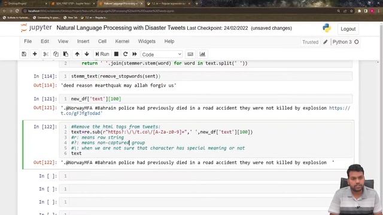
Task: Switch to the Regular expression browser tab
Action: (169, 4)
